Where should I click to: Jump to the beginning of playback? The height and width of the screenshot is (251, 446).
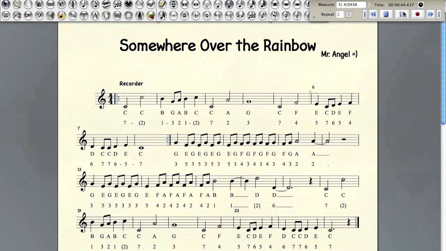click(x=365, y=14)
